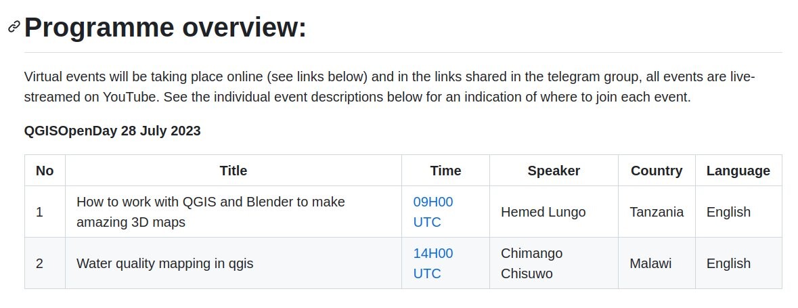Select the Speaker column header

pos(554,171)
